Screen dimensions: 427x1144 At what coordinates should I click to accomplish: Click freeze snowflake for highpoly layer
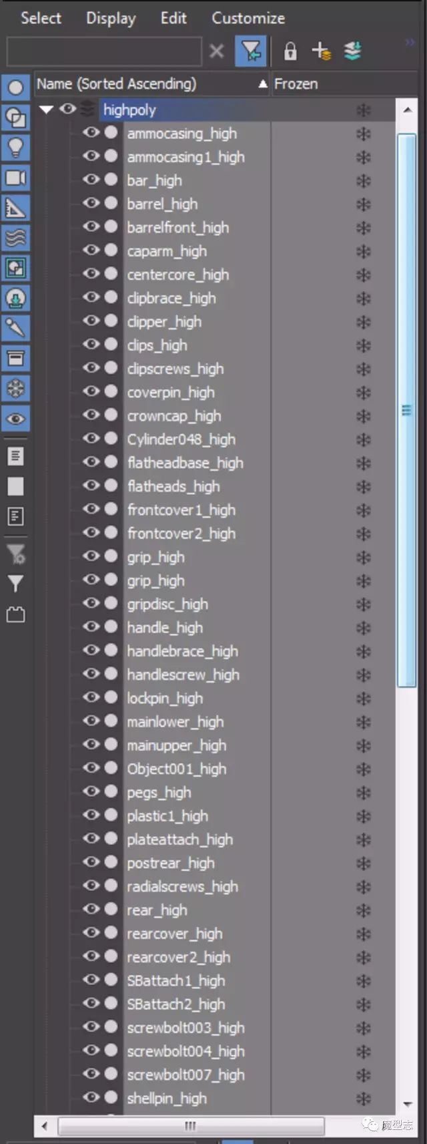point(364,110)
